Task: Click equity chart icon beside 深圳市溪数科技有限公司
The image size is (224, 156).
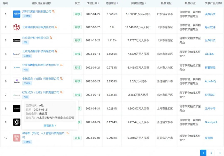Action: 53,11
